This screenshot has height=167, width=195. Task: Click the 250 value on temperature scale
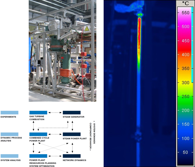185,96
